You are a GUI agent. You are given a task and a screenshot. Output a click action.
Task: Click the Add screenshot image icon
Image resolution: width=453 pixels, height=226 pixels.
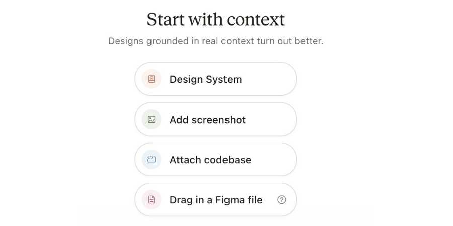pos(152,120)
